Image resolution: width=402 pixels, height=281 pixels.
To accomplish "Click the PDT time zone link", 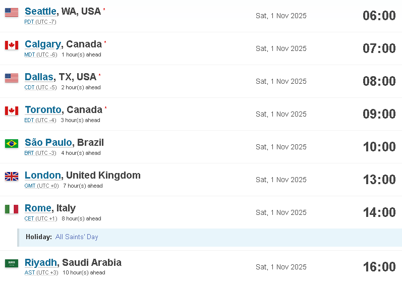I will 29,22.
